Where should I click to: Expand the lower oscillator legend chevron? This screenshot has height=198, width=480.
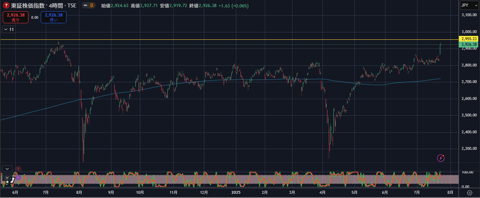[x=7, y=177]
